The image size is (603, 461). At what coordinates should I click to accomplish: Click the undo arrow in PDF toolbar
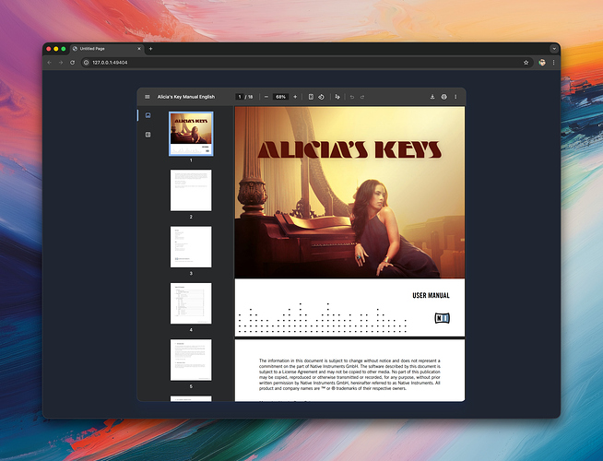point(352,97)
